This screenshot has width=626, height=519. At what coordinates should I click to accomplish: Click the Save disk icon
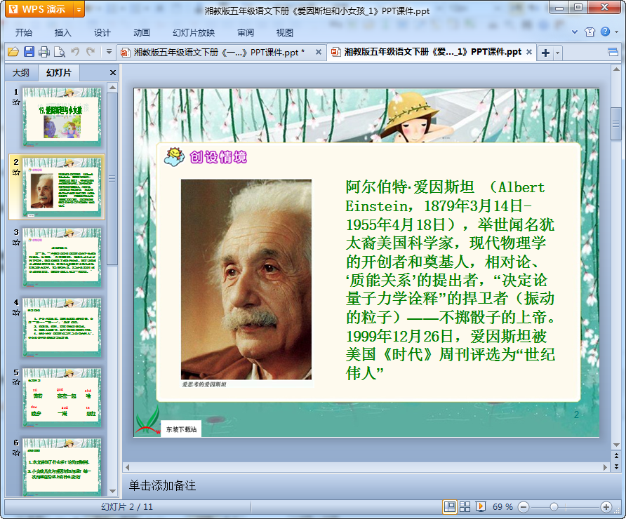coord(29,52)
